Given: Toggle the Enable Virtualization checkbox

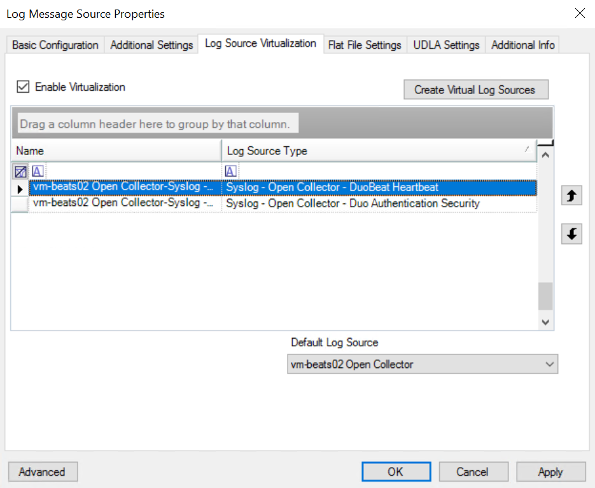Looking at the screenshot, I should point(24,87).
